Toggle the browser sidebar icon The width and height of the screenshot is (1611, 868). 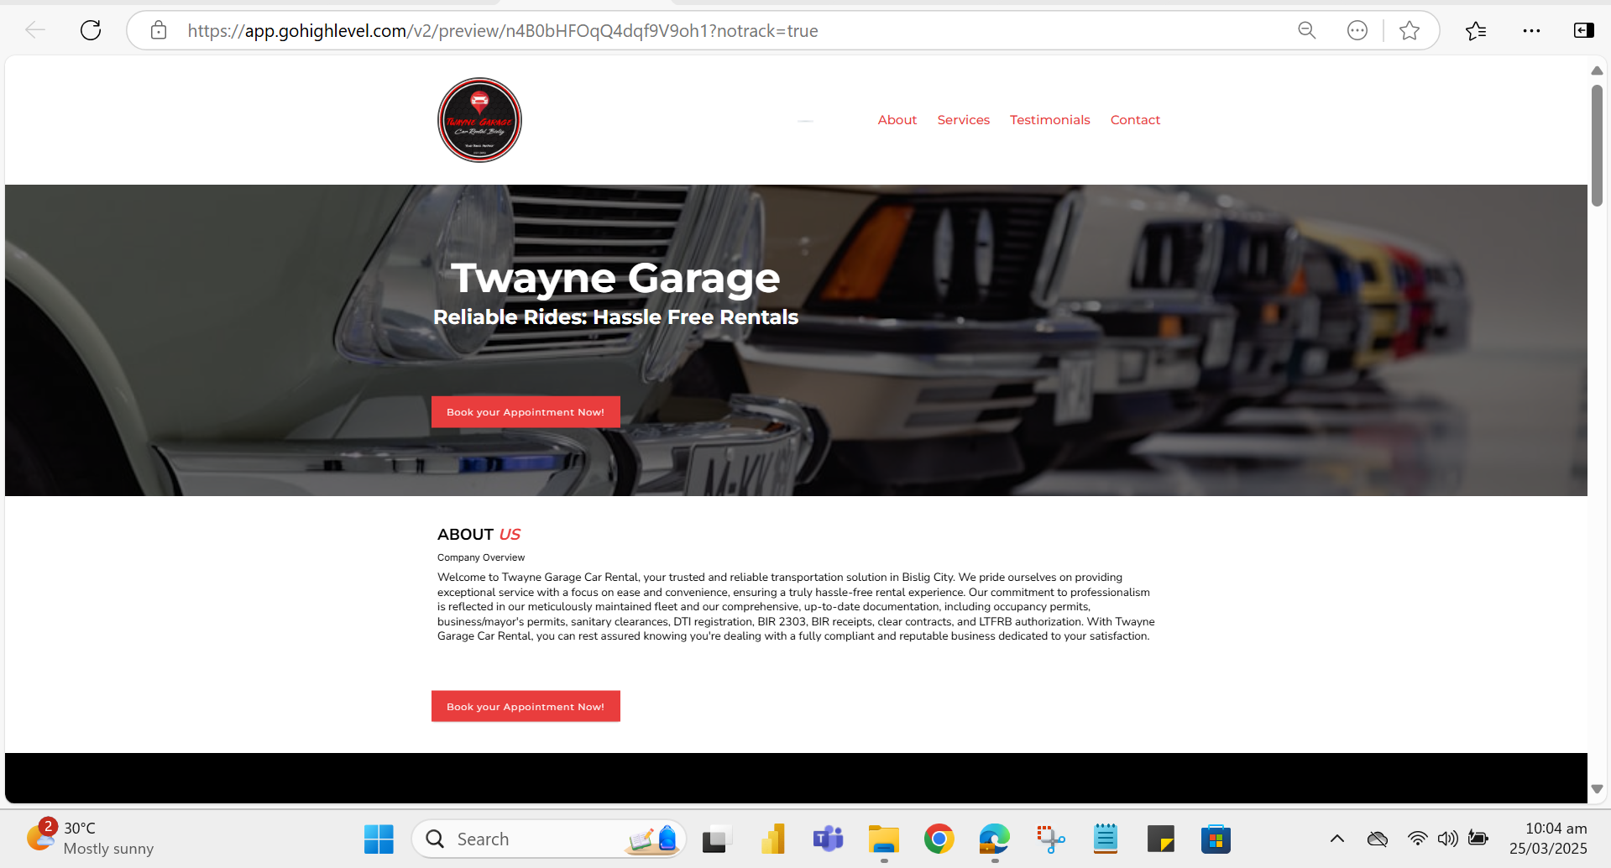tap(1583, 31)
